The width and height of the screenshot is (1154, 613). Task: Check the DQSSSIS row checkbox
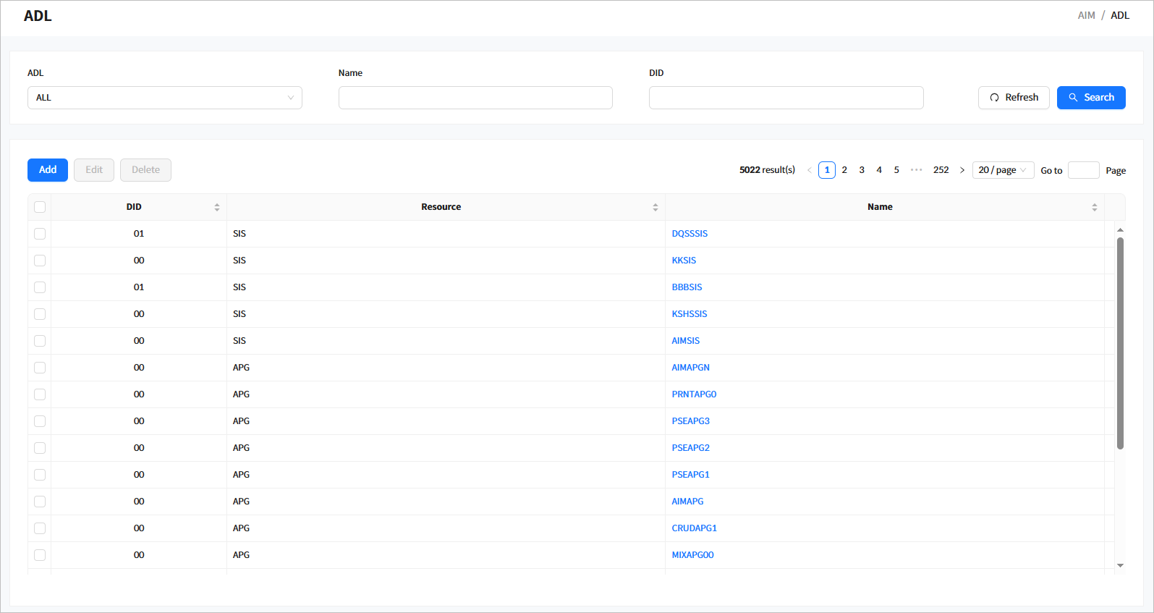pyautogui.click(x=40, y=234)
